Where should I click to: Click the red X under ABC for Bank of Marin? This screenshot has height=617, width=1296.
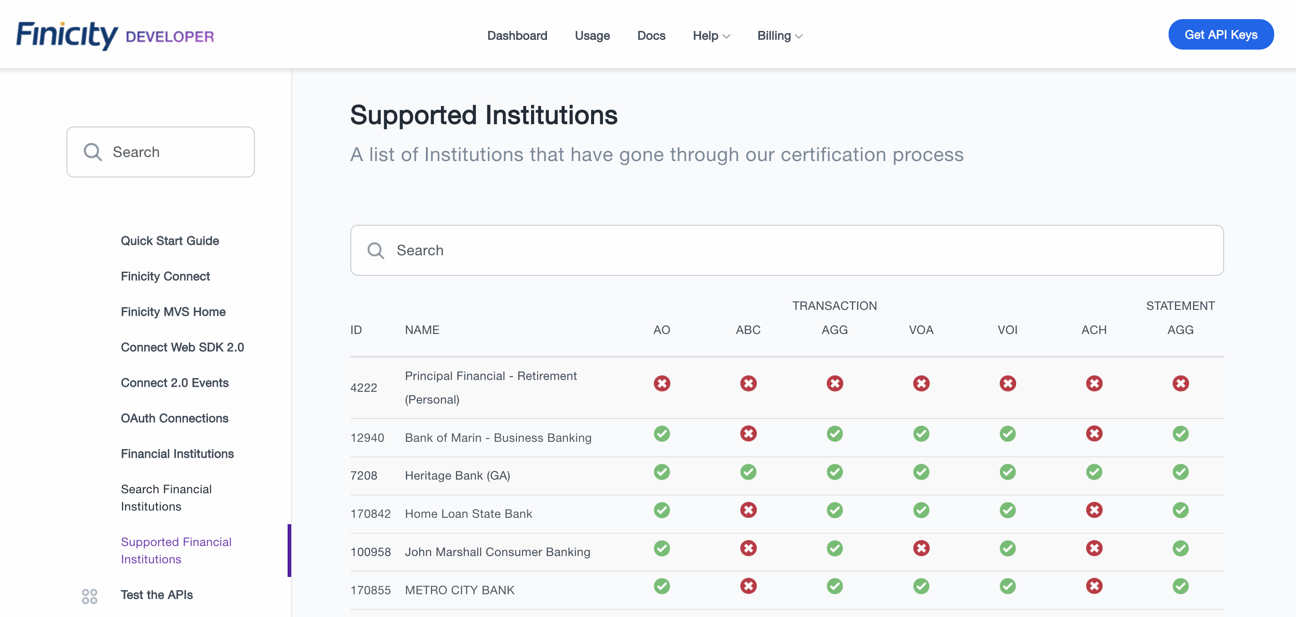click(x=748, y=434)
